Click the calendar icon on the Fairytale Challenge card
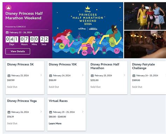This screenshot has height=134, width=166. [x=134, y=76]
